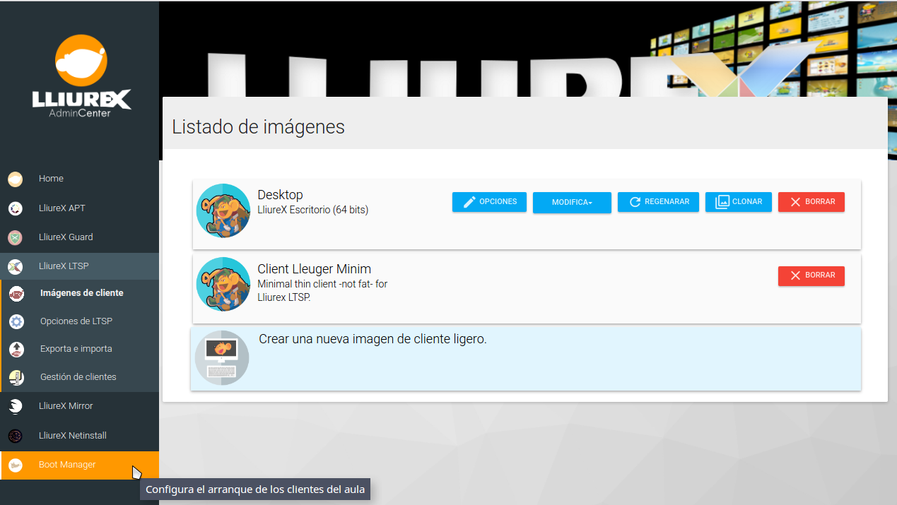Open the Boot Manager menu entry
Image resolution: width=897 pixels, height=505 pixels.
pyautogui.click(x=79, y=465)
